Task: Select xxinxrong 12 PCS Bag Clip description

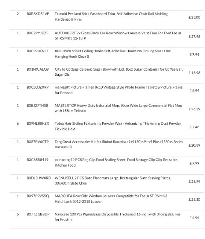Action: click(116, 163)
